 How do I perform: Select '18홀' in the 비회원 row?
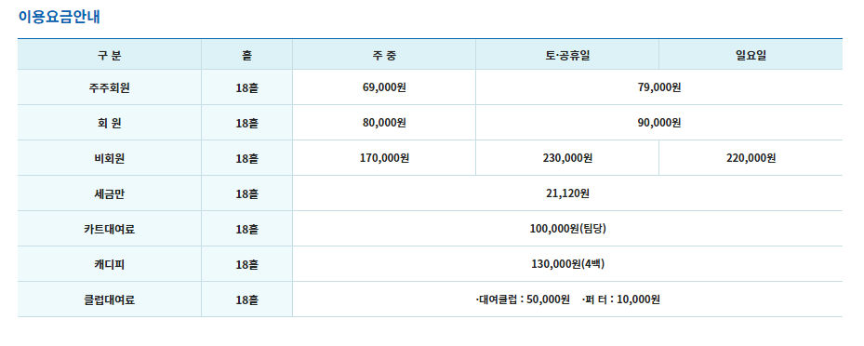pos(246,158)
